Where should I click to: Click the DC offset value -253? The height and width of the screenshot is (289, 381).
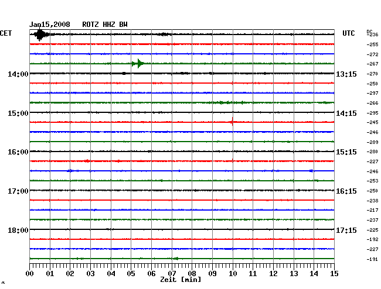coord(372,181)
